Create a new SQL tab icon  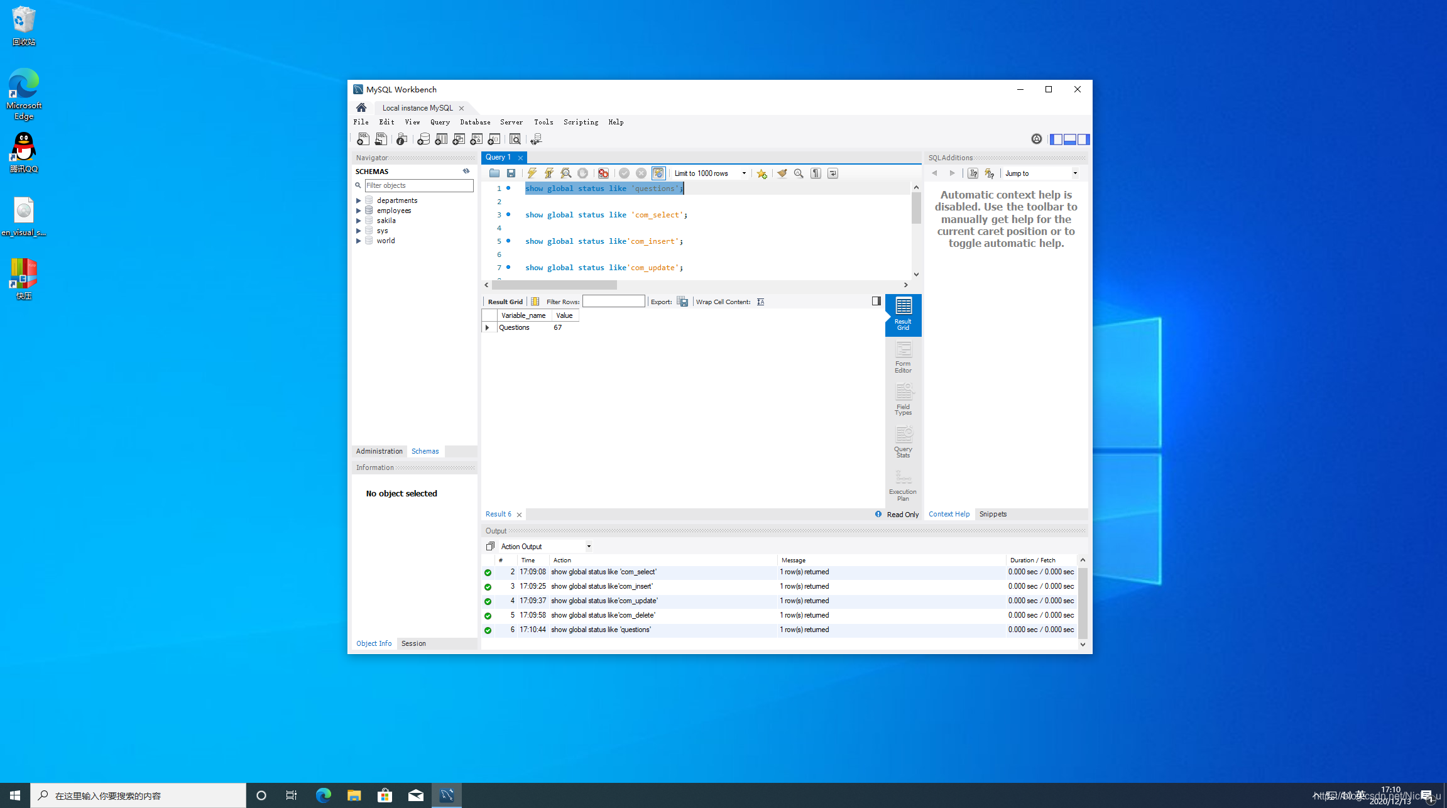[x=363, y=139]
